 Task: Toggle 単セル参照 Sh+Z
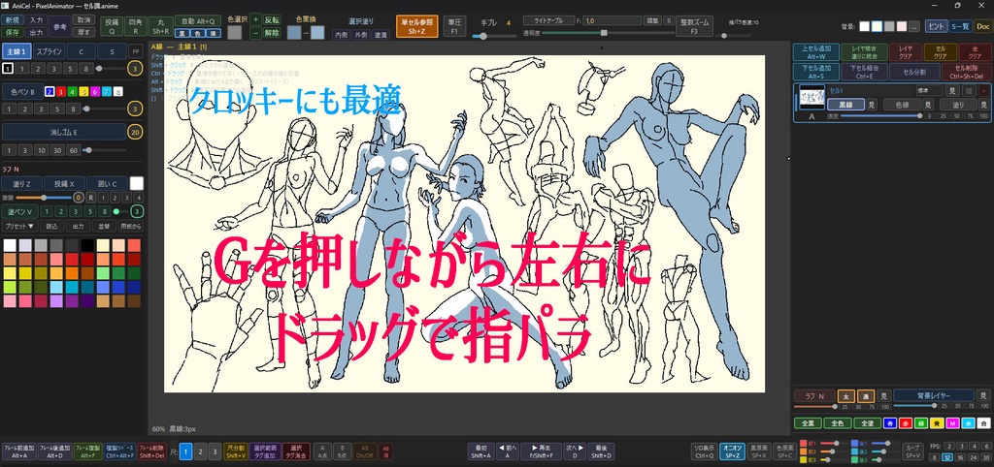(x=417, y=26)
